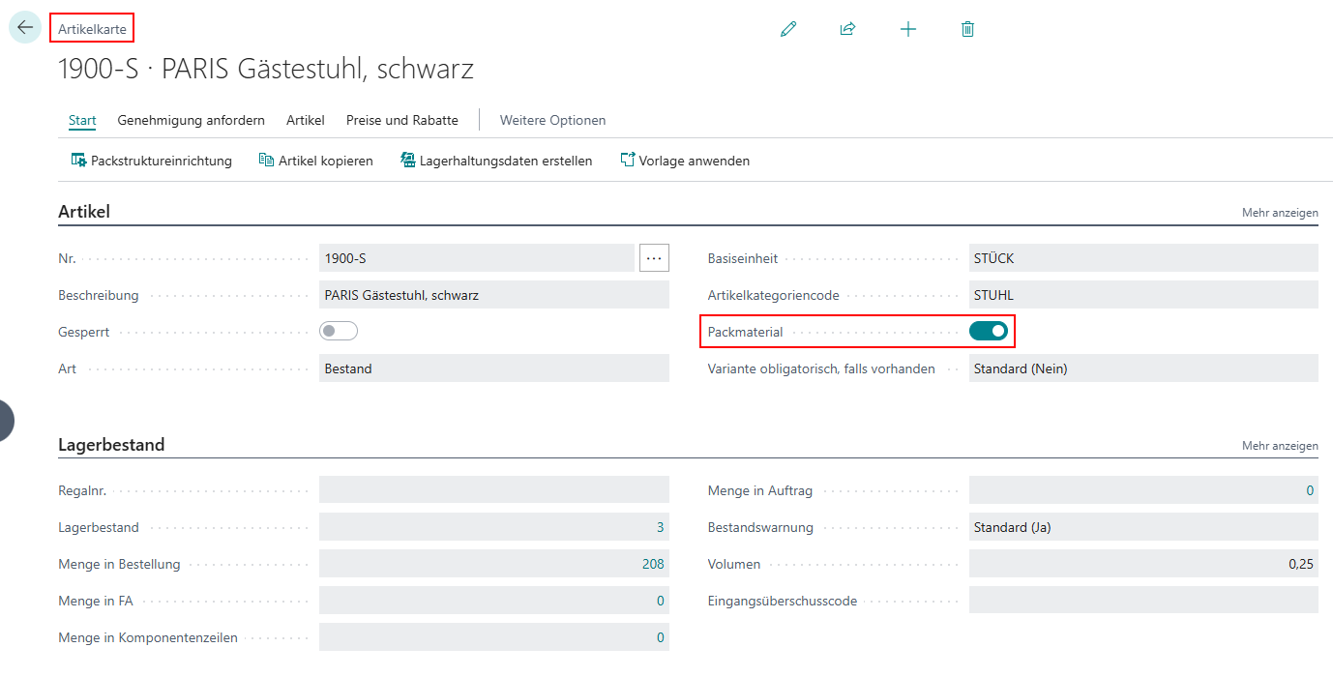Open Packstruktureinrichtung action
The height and width of the screenshot is (677, 1333).
pos(152,161)
